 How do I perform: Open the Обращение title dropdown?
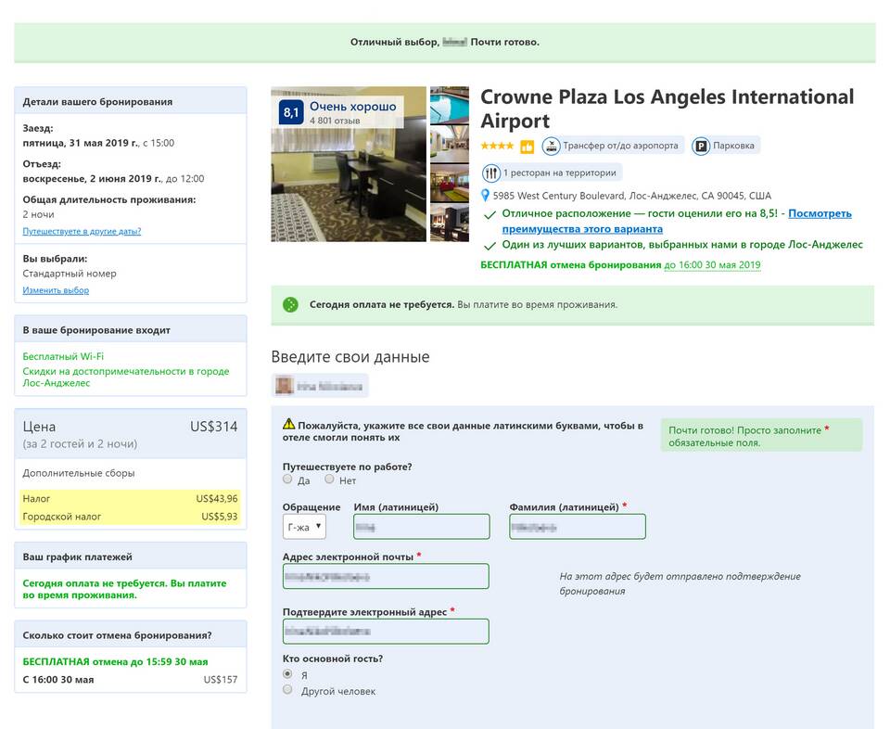[304, 527]
